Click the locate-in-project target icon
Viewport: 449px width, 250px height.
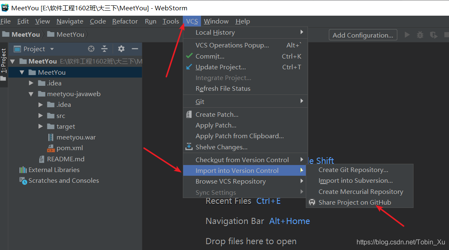pos(91,49)
